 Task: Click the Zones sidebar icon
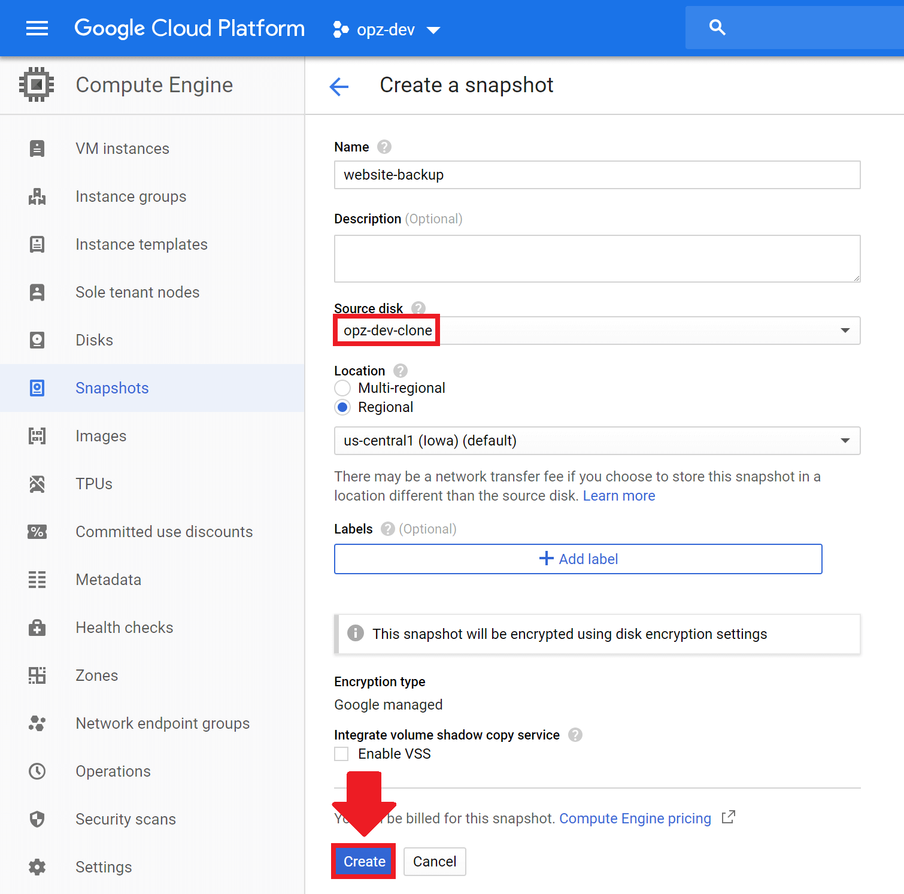pos(37,675)
